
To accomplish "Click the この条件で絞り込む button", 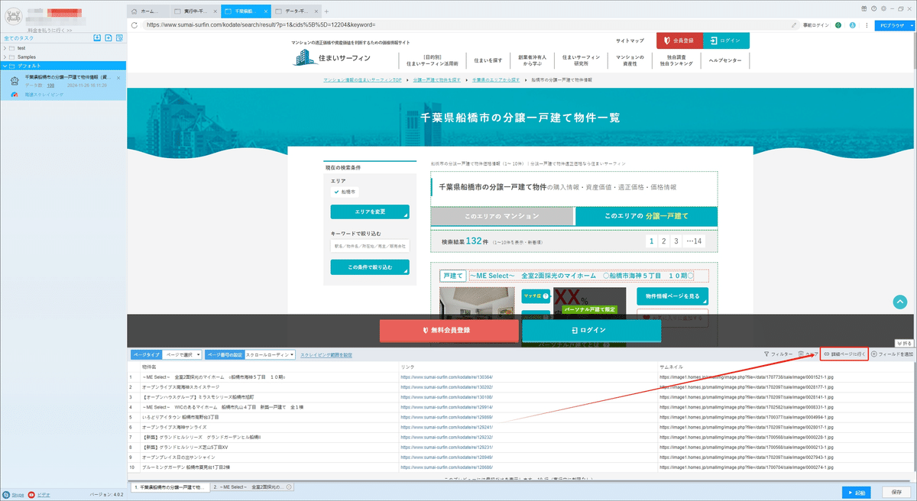I will (x=370, y=267).
